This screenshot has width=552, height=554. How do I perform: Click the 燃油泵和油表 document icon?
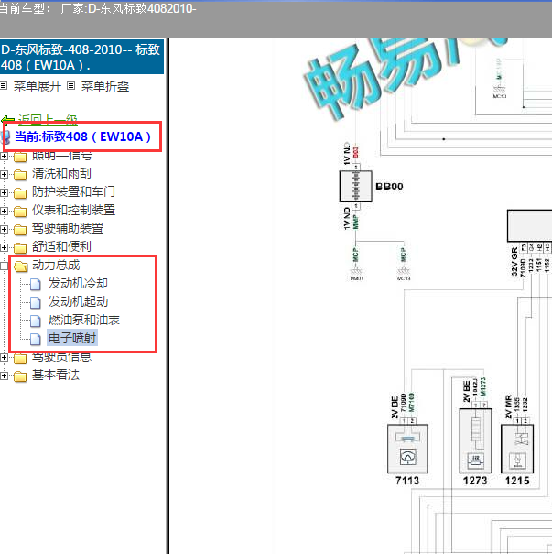tap(36, 320)
